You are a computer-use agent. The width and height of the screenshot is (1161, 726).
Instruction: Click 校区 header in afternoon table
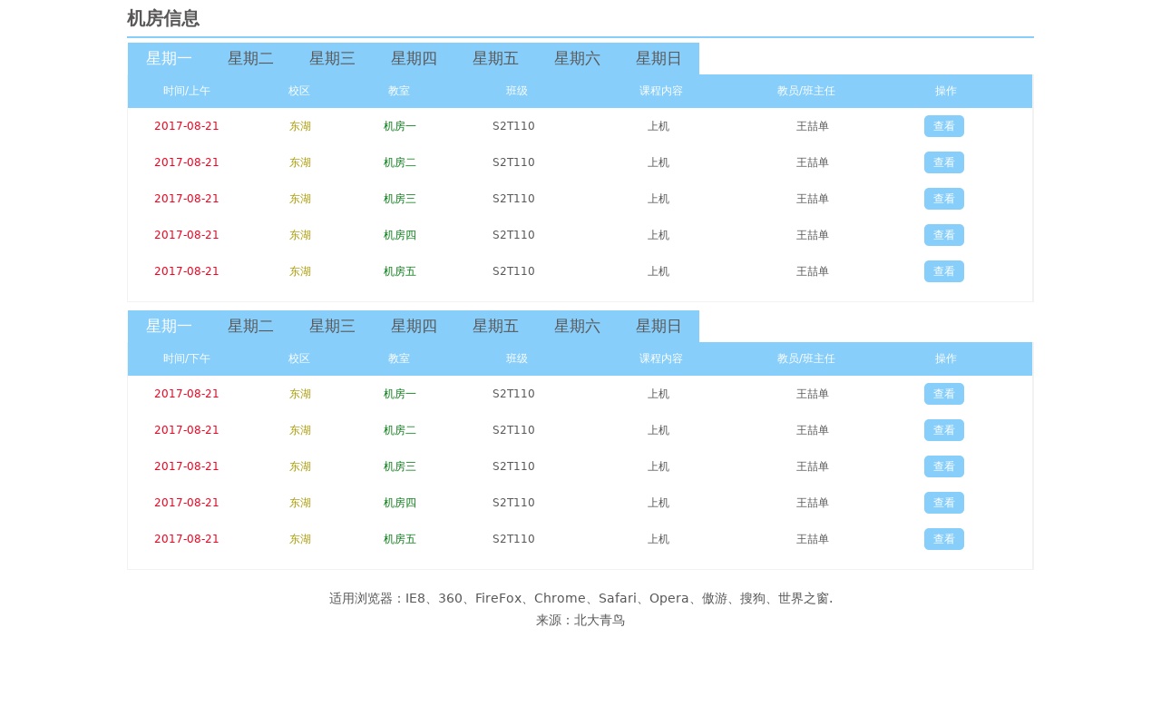299,358
